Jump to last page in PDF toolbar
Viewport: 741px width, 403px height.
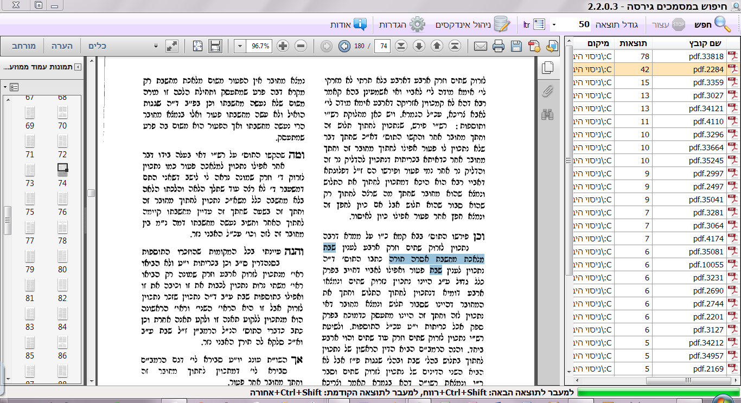(x=401, y=46)
